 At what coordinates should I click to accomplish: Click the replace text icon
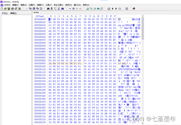[x=55, y=8]
